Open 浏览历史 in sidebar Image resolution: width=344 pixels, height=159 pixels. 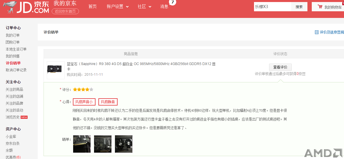[x=12, y=117]
